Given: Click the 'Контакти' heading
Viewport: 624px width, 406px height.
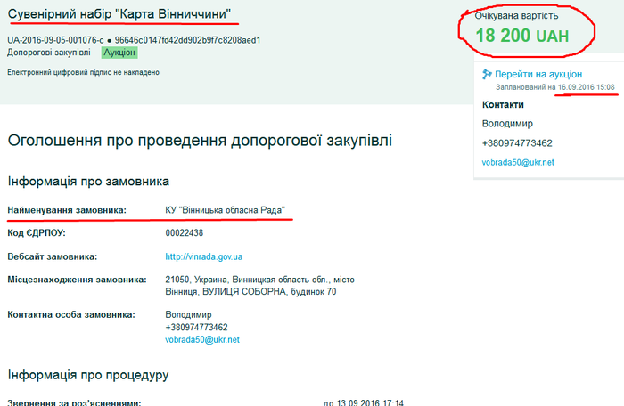Looking at the screenshot, I should (503, 104).
